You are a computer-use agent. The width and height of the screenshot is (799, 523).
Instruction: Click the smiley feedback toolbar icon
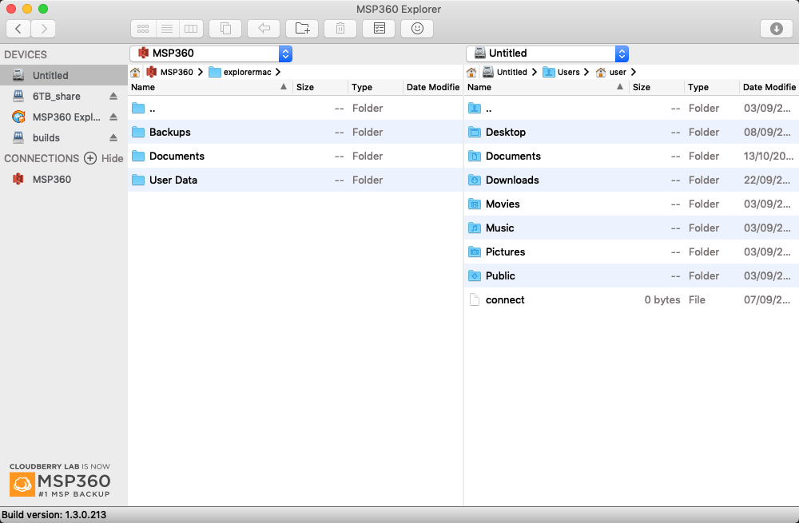click(x=417, y=29)
